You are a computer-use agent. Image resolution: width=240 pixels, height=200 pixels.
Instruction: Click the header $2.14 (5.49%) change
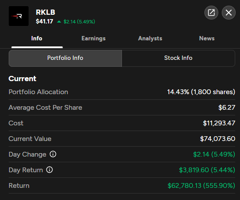tap(79, 22)
